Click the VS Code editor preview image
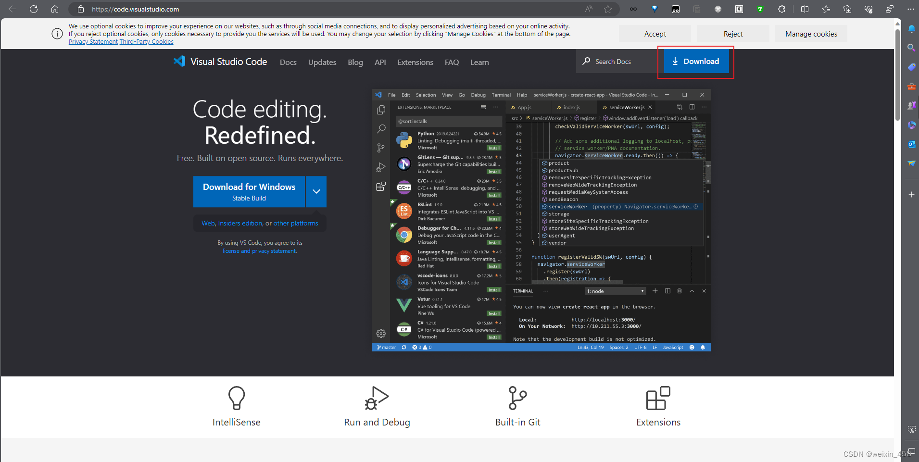Viewport: 919px width, 462px height. point(541,220)
